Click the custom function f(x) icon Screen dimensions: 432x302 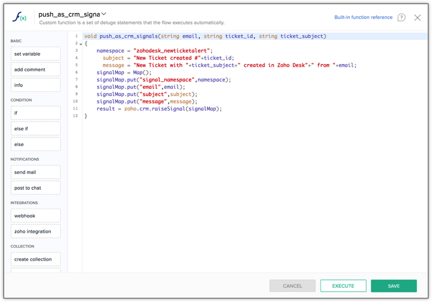(x=20, y=17)
